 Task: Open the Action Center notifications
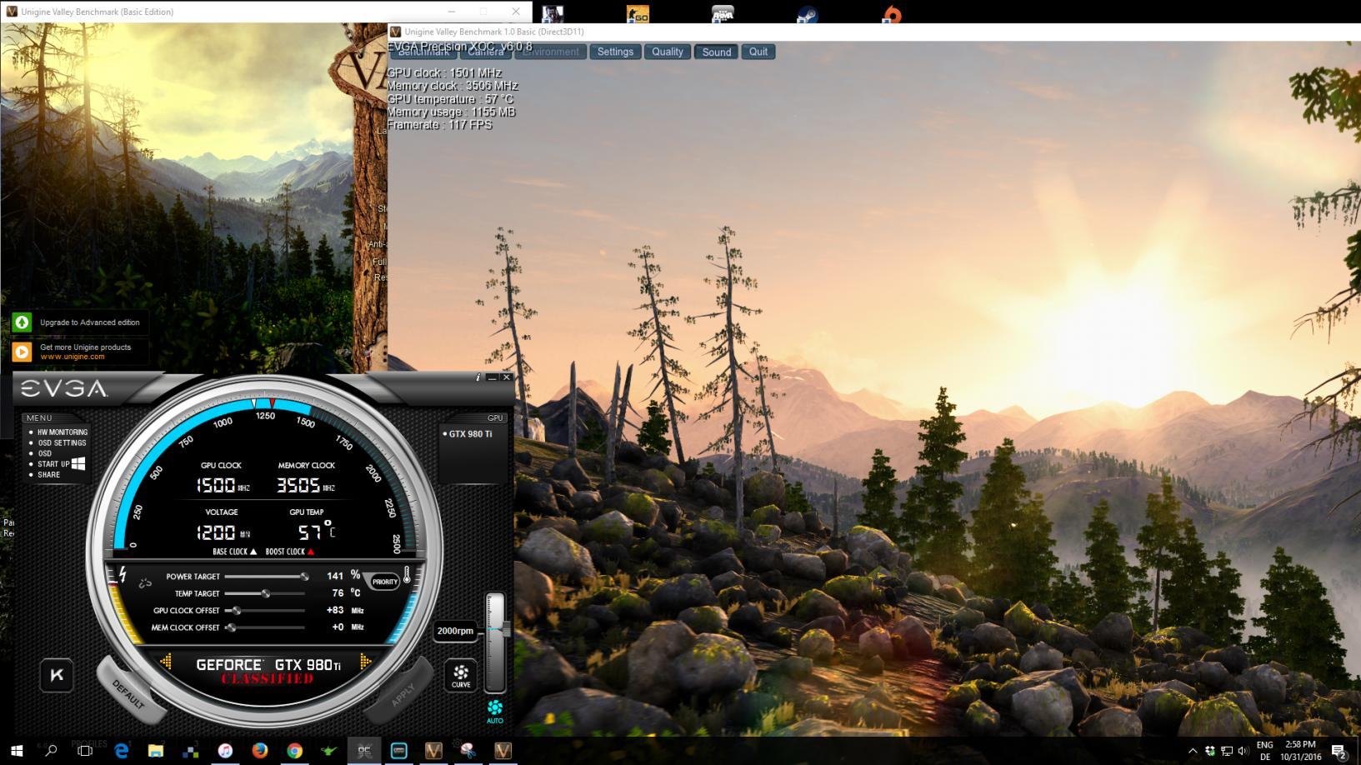pyautogui.click(x=1339, y=751)
